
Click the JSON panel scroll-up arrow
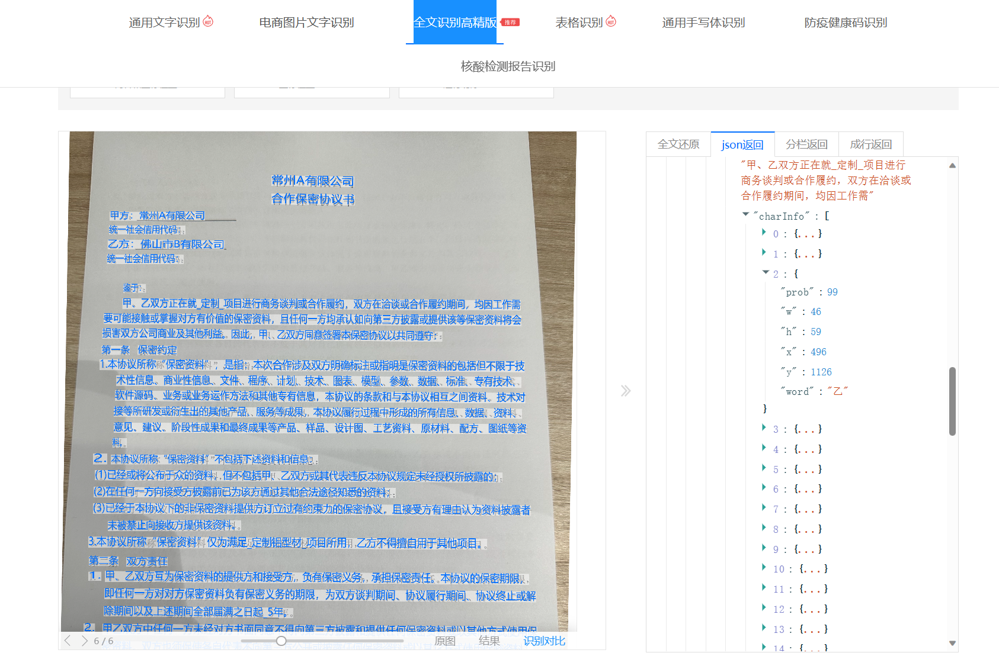click(952, 166)
